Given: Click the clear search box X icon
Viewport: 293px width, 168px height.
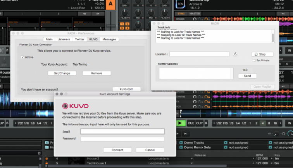Looking at the screenshot, I should click(39, 153).
